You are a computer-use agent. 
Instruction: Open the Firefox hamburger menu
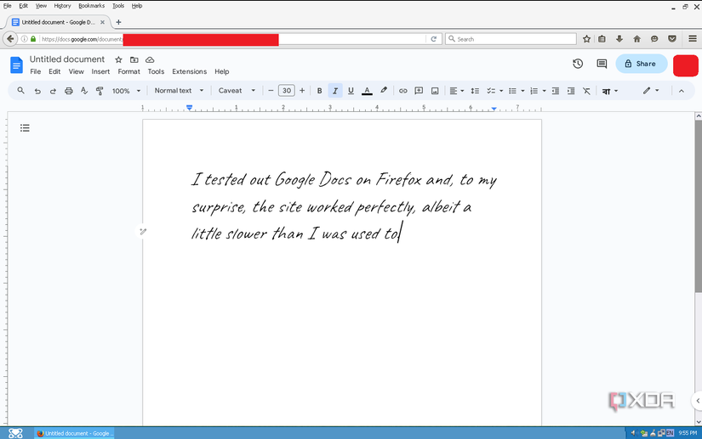693,39
